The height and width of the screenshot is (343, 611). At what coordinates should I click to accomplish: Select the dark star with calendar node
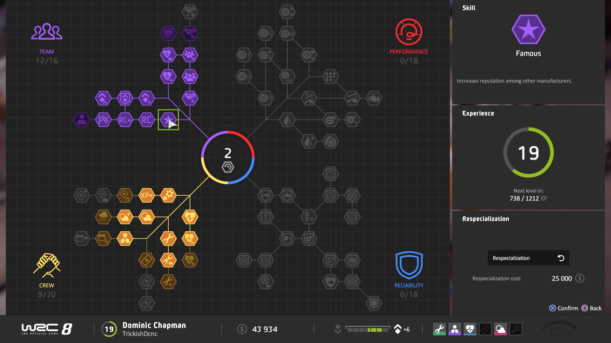point(125,195)
